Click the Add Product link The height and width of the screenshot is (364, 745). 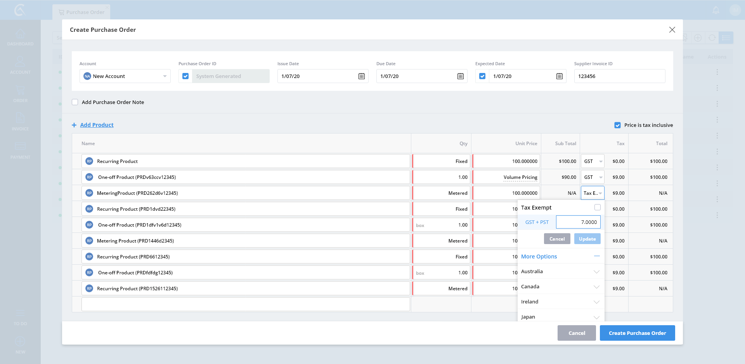click(97, 125)
